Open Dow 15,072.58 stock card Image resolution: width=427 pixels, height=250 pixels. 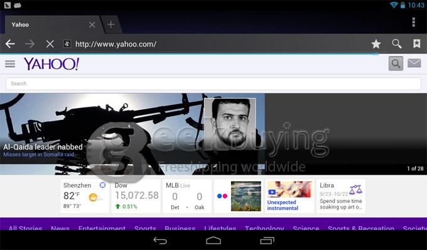[136, 196]
